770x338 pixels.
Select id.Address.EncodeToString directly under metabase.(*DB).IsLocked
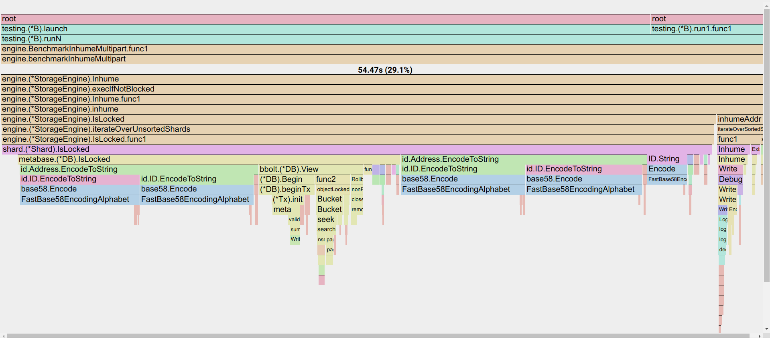tap(139, 169)
